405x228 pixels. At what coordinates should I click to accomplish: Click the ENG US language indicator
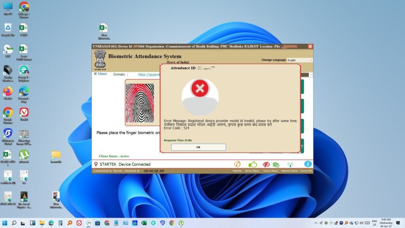[x=374, y=223]
